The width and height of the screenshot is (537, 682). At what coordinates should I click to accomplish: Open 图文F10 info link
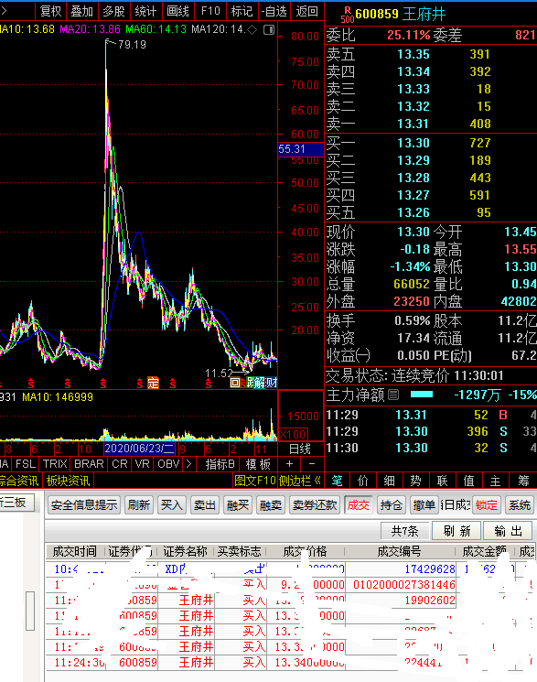(x=255, y=481)
